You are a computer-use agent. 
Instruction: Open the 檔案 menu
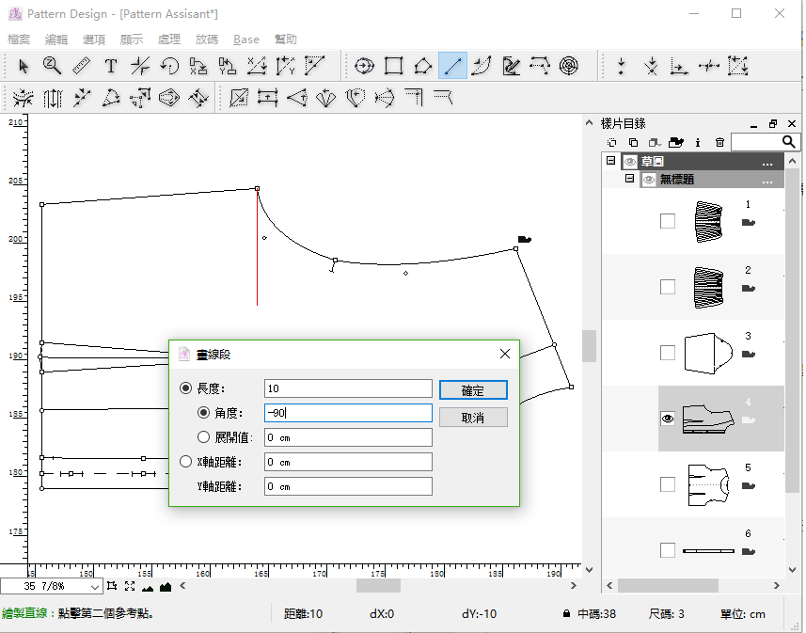pos(19,40)
